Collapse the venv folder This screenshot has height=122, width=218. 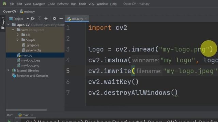[13, 30]
